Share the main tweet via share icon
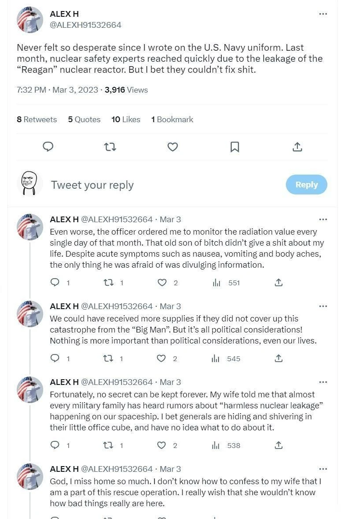The image size is (341, 519). pyautogui.click(x=297, y=146)
